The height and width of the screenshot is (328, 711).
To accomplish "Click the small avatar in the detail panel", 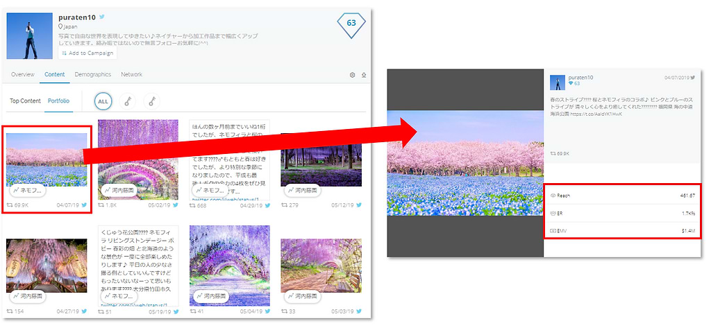I will tap(558, 83).
